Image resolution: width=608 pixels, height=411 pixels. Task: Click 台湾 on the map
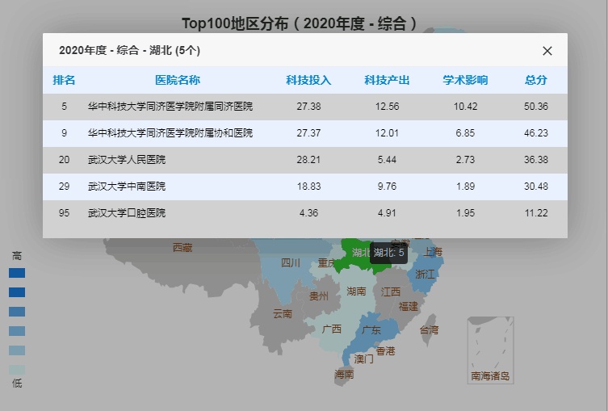pyautogui.click(x=427, y=330)
